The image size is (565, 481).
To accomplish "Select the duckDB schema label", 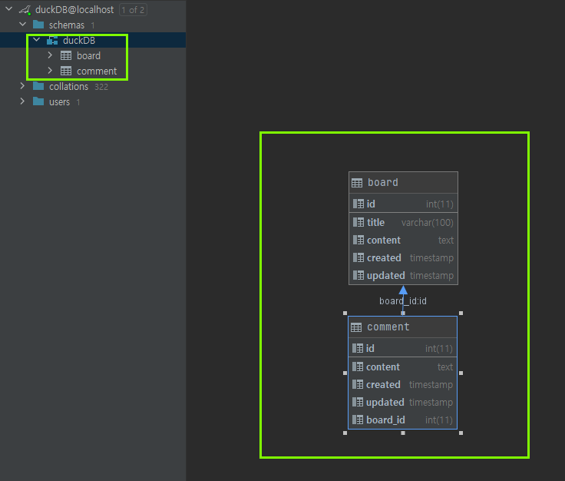I will pos(79,41).
